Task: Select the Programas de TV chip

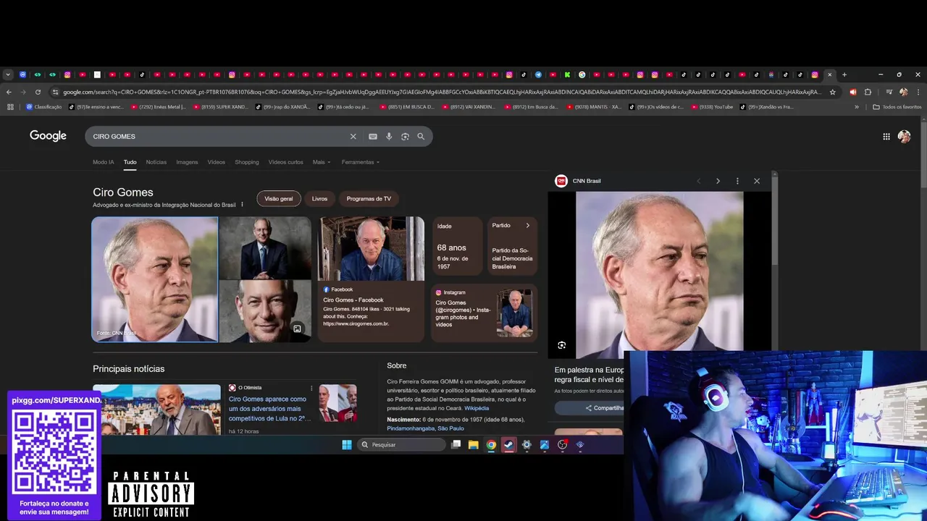Action: point(369,199)
